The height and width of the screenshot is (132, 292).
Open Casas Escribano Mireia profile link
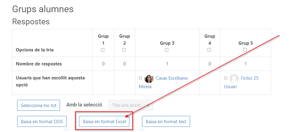coord(172,78)
